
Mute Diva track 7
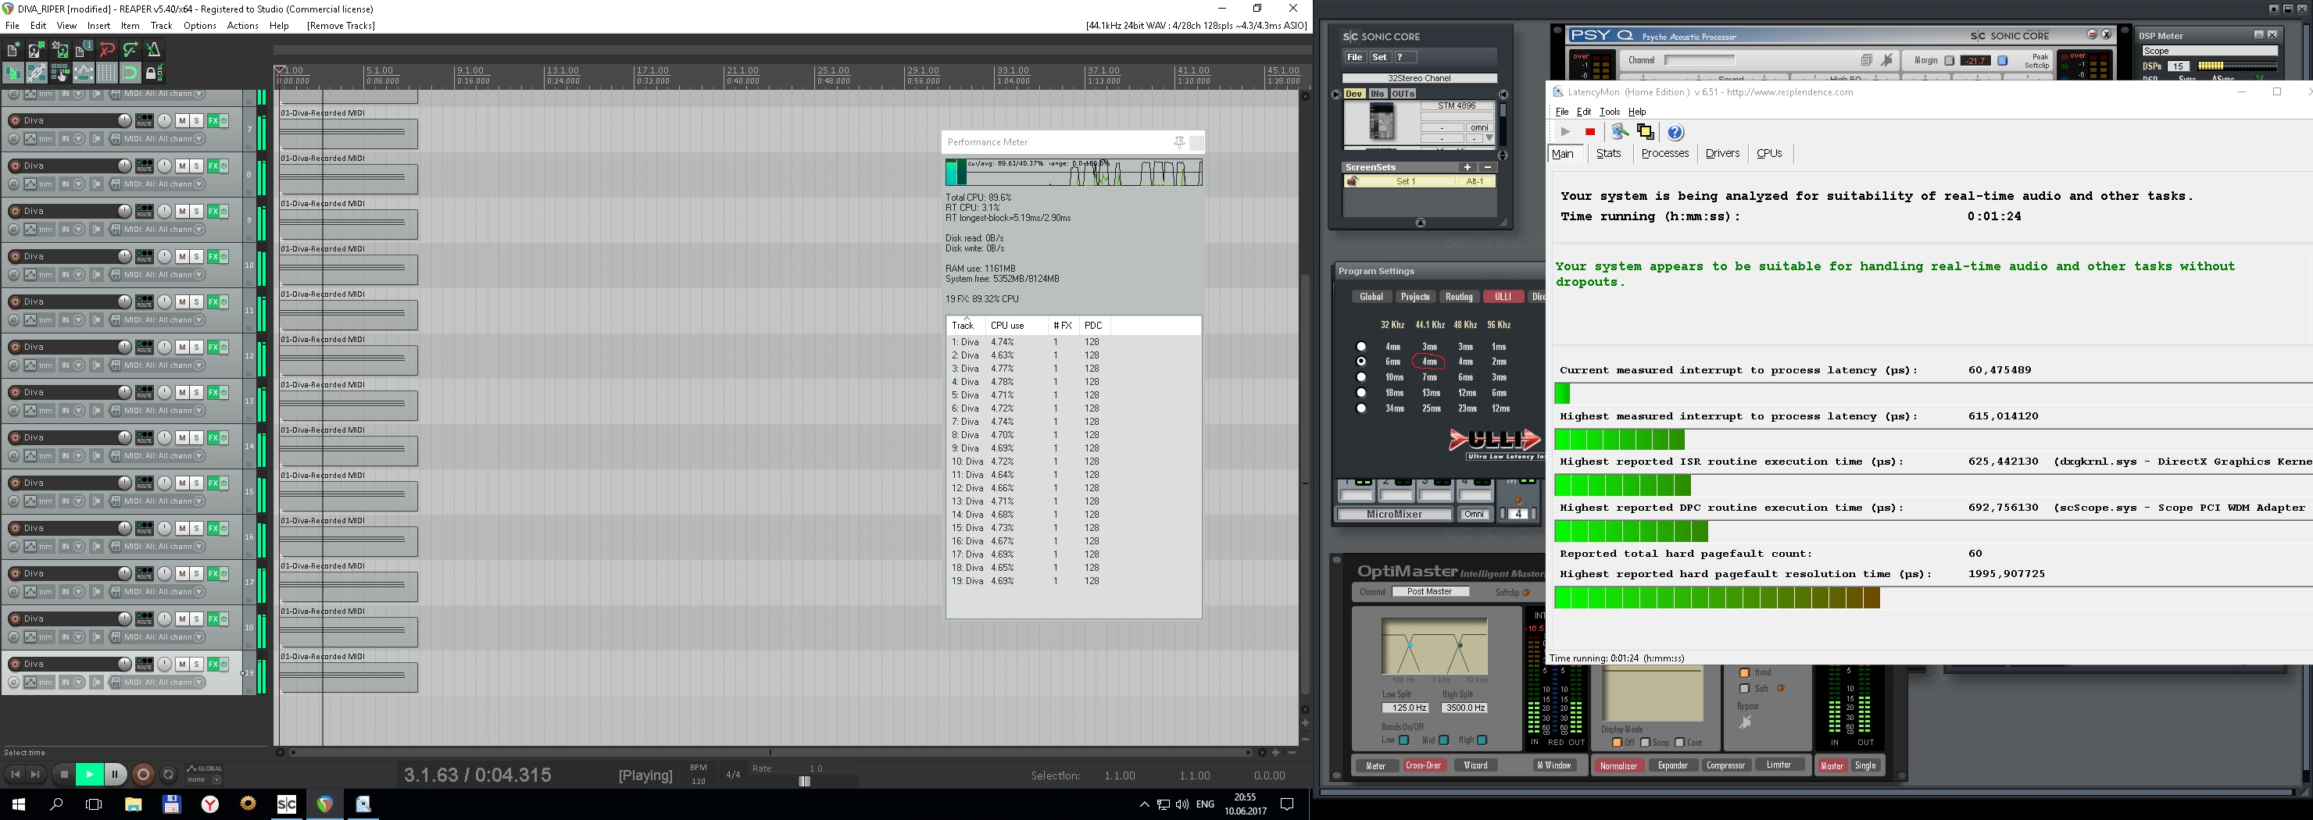point(182,121)
